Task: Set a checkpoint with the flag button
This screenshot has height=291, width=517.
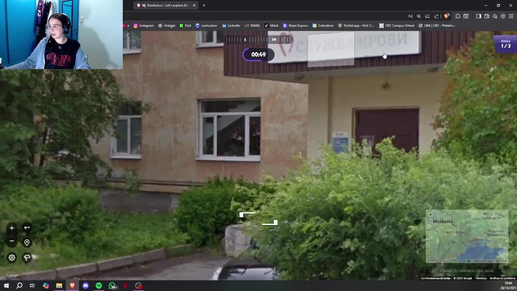Action: coord(27,257)
